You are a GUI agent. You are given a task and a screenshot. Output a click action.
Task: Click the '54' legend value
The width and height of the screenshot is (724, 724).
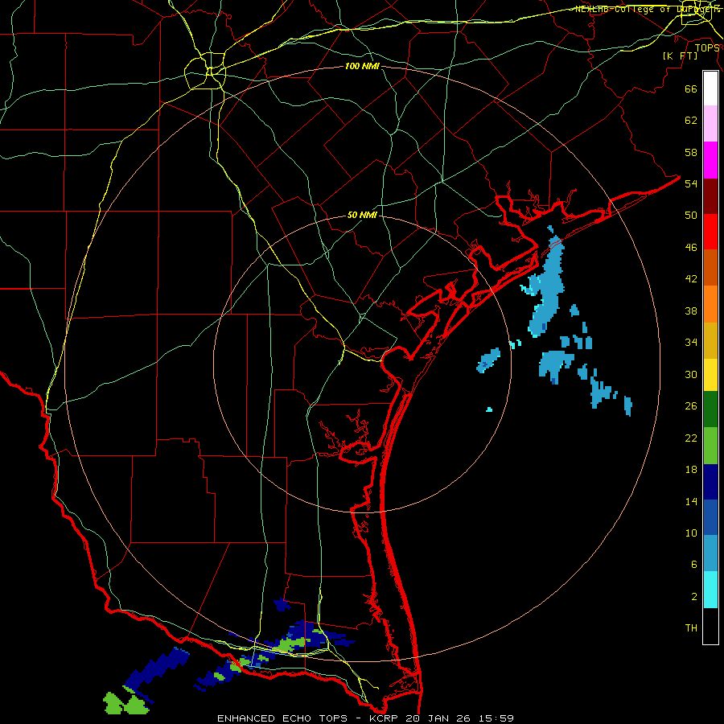pos(691,183)
